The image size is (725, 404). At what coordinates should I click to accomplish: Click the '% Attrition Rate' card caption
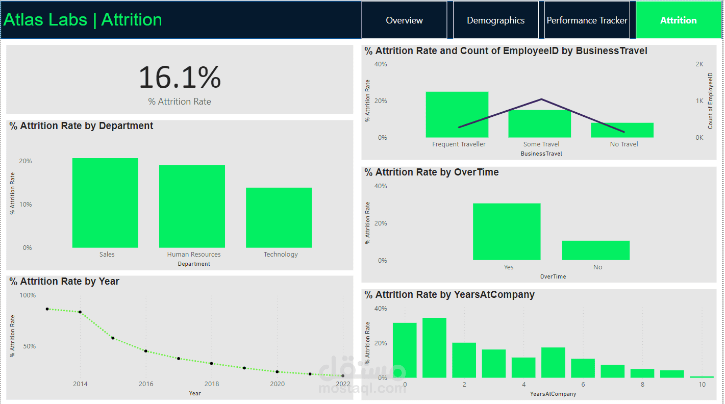[x=180, y=102]
